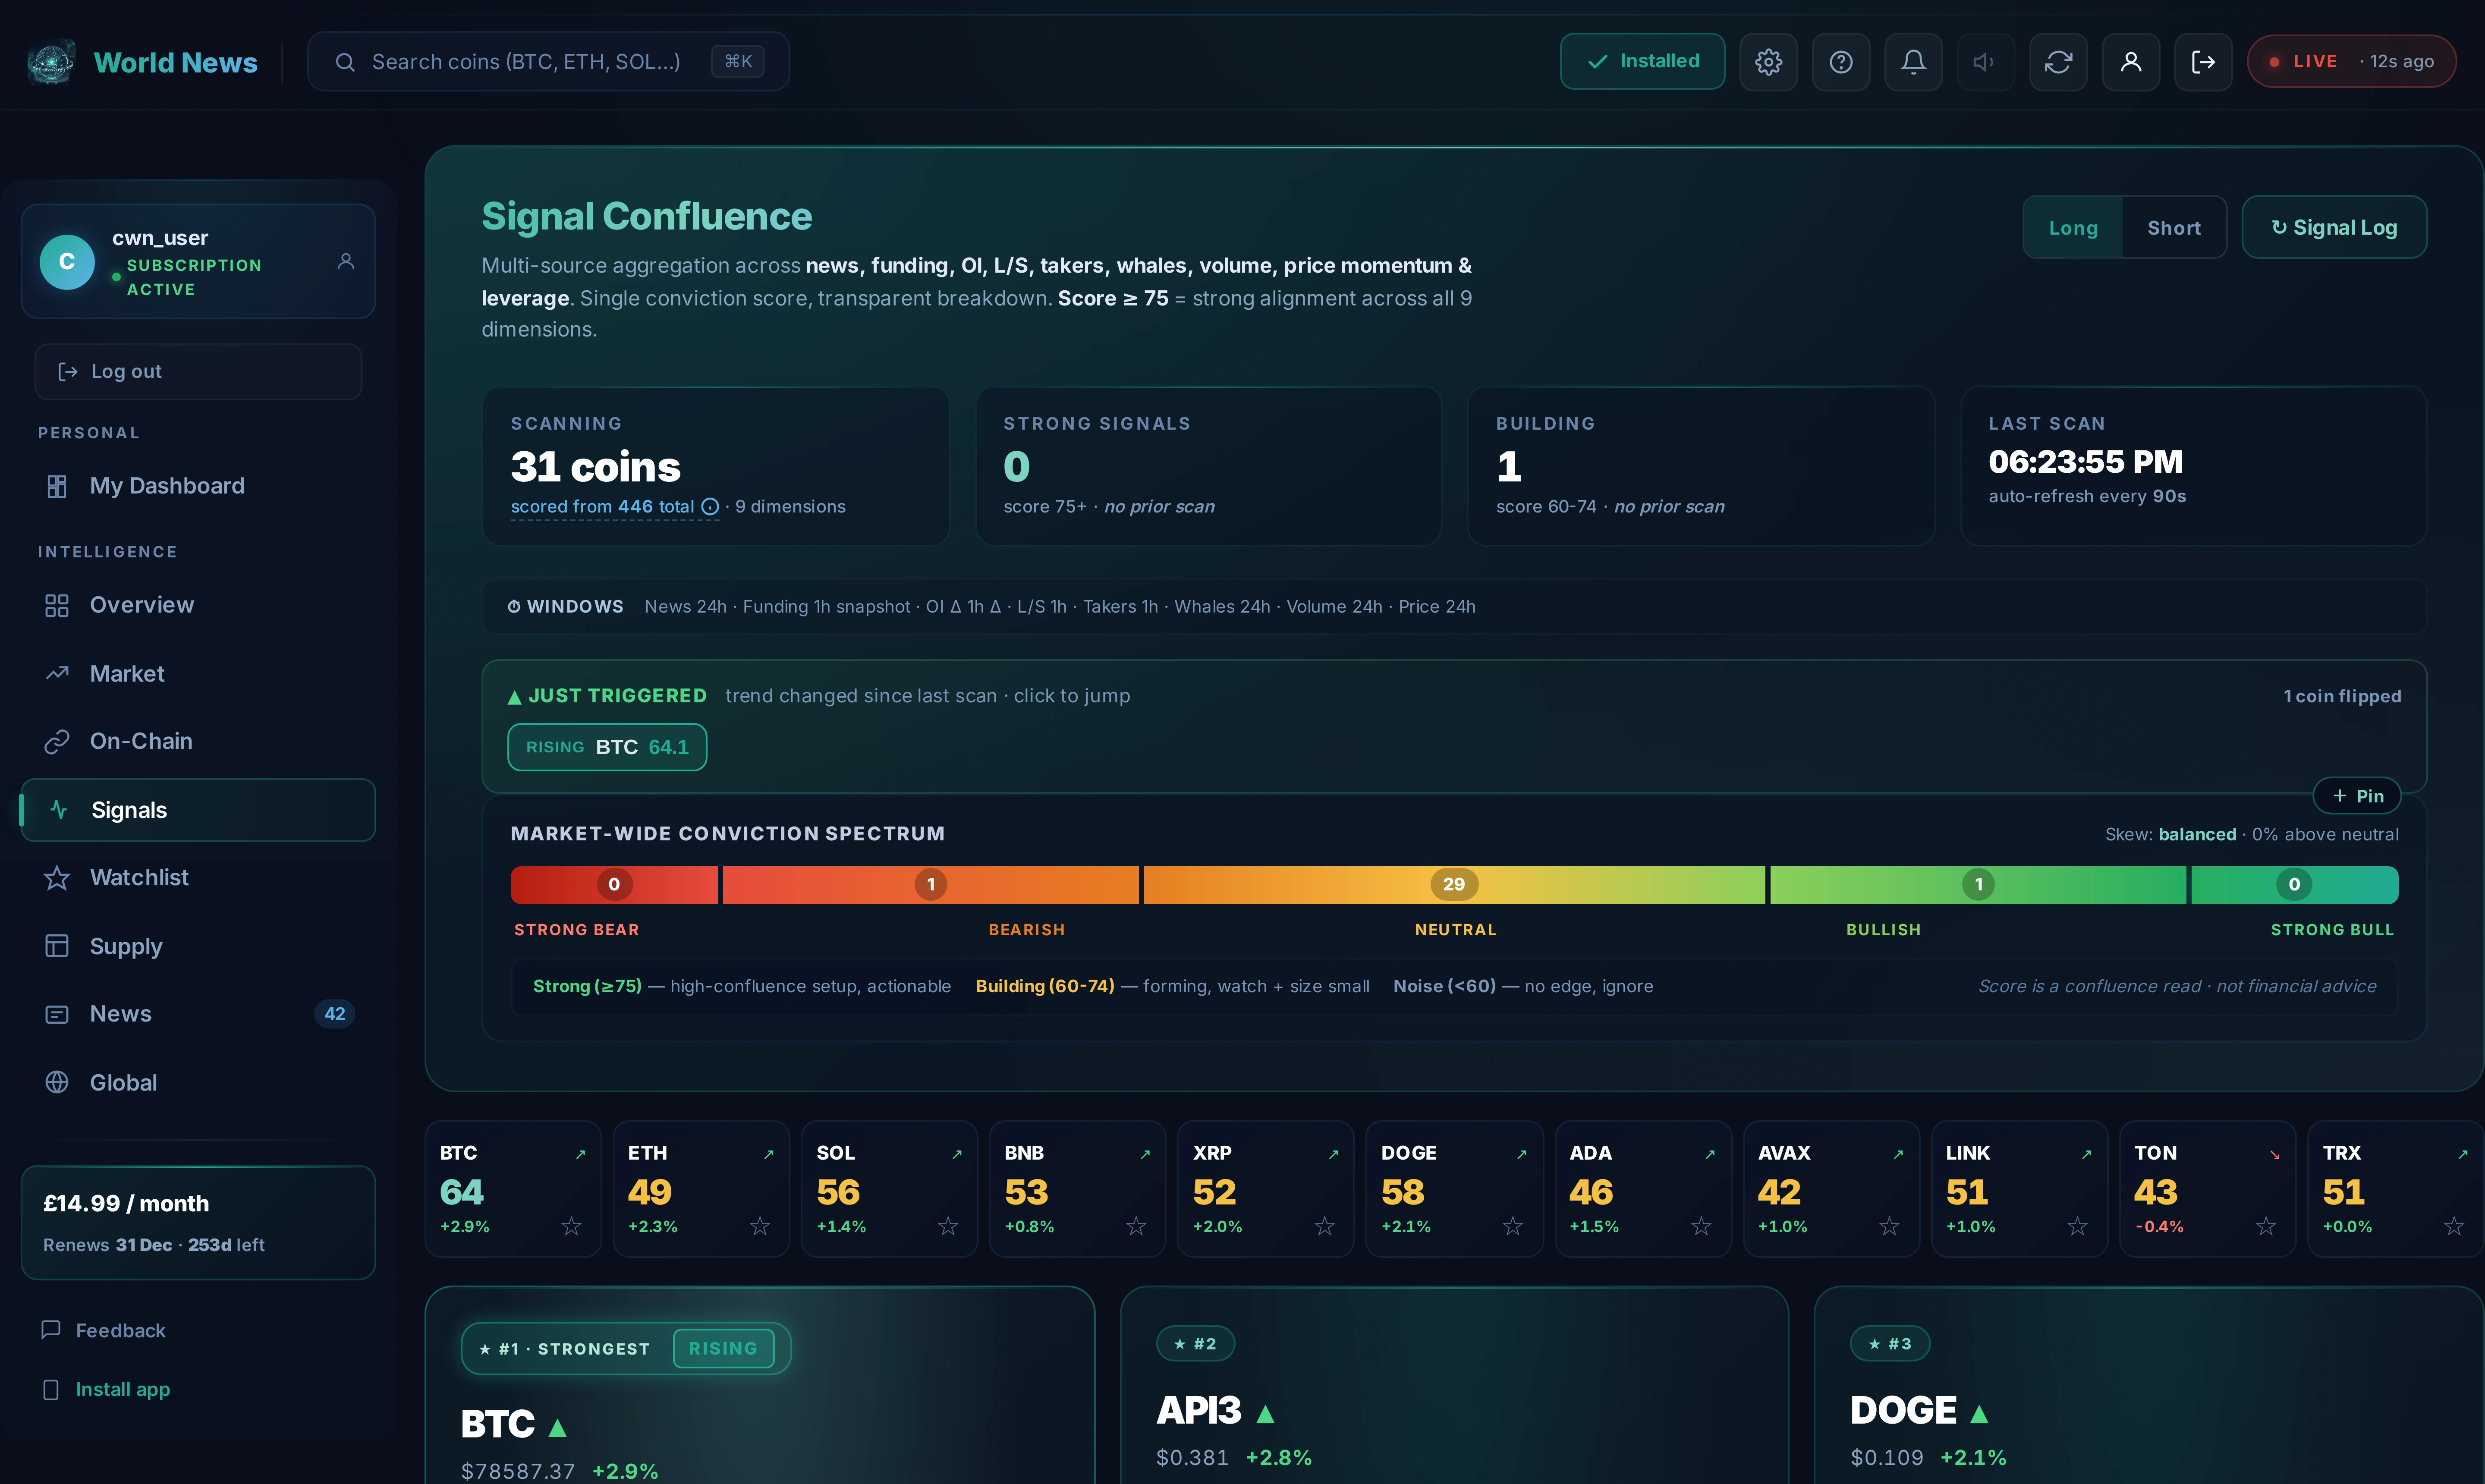Viewport: 2485px width, 1484px height.
Task: Open BTC tile arrow icon
Action: click(580, 1154)
